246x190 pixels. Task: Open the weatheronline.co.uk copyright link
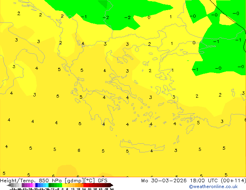[x=213, y=187]
